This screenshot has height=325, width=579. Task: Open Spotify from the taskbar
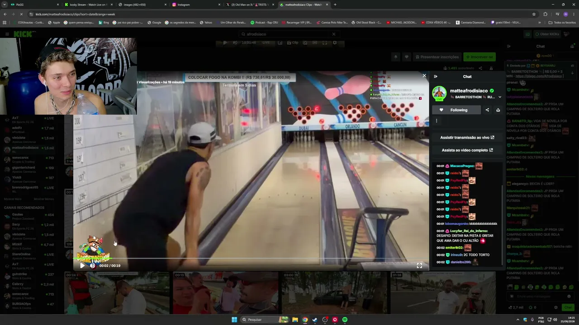tap(345, 320)
